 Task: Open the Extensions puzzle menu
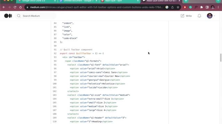click(x=202, y=7)
